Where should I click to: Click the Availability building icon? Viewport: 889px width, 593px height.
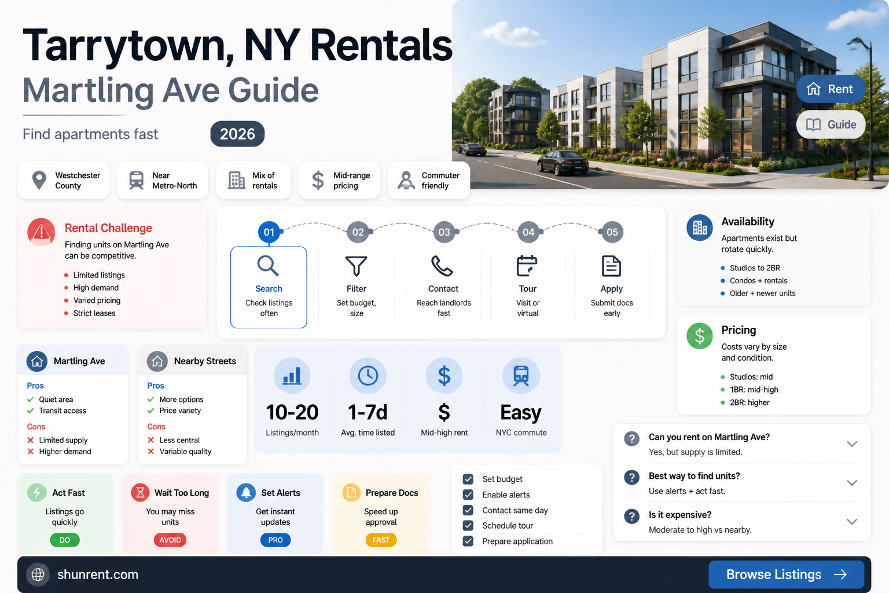700,228
